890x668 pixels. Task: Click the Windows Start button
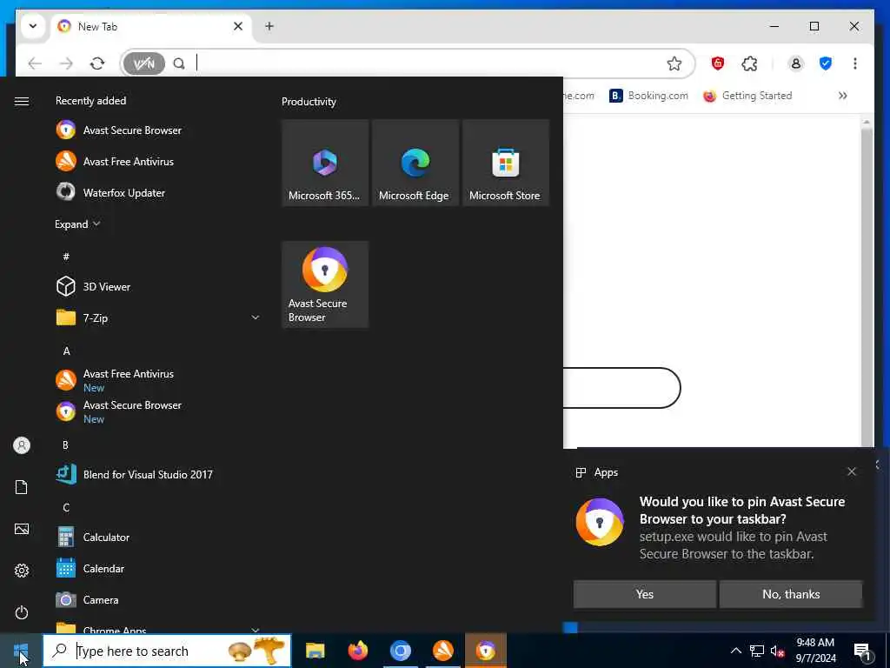pos(21,651)
